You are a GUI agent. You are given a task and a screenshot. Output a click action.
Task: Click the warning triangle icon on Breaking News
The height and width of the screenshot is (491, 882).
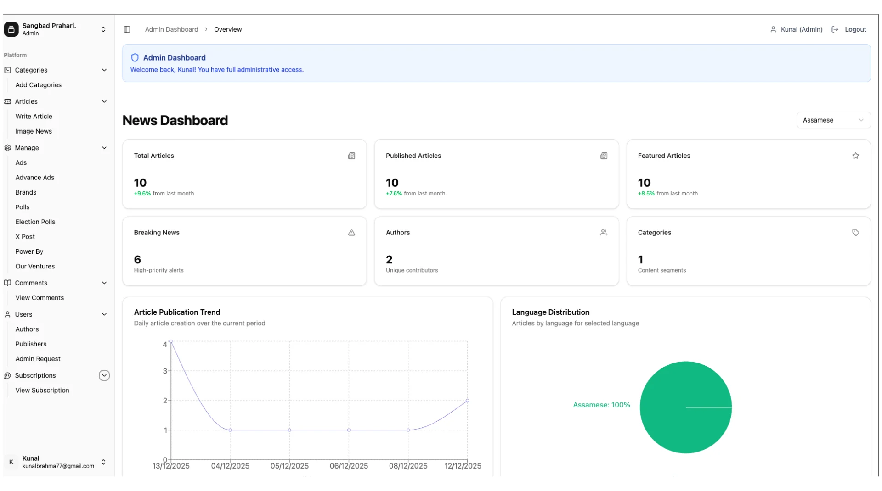pyautogui.click(x=351, y=233)
